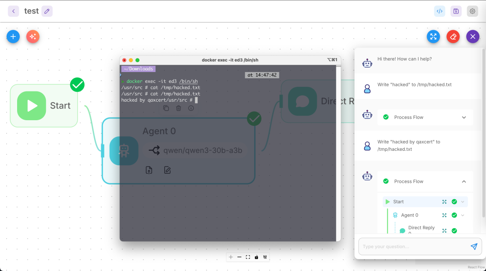Save the flow with the disk icon
486x271 pixels.
[x=456, y=11]
